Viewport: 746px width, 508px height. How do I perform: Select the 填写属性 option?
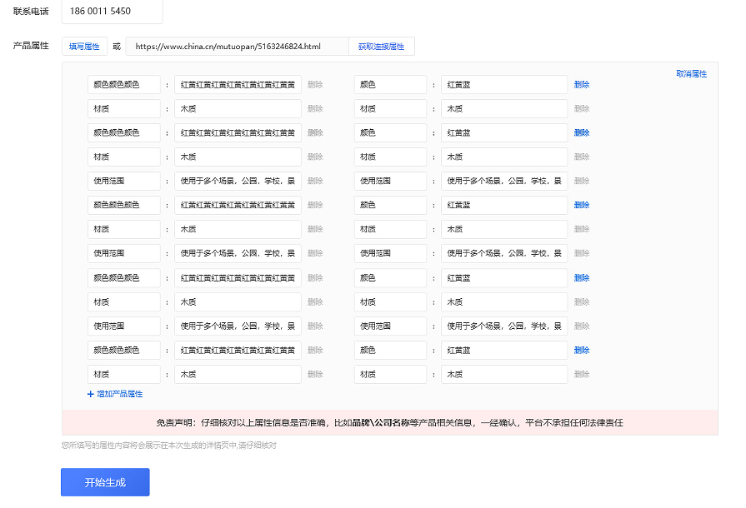point(84,47)
